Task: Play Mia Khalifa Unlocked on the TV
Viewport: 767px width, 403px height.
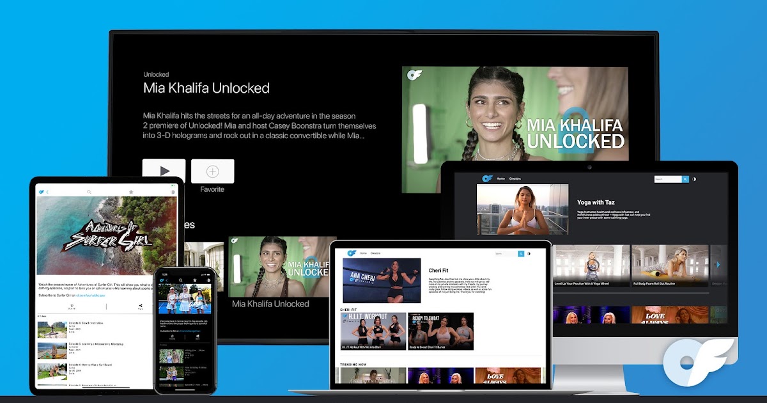Action: [164, 171]
